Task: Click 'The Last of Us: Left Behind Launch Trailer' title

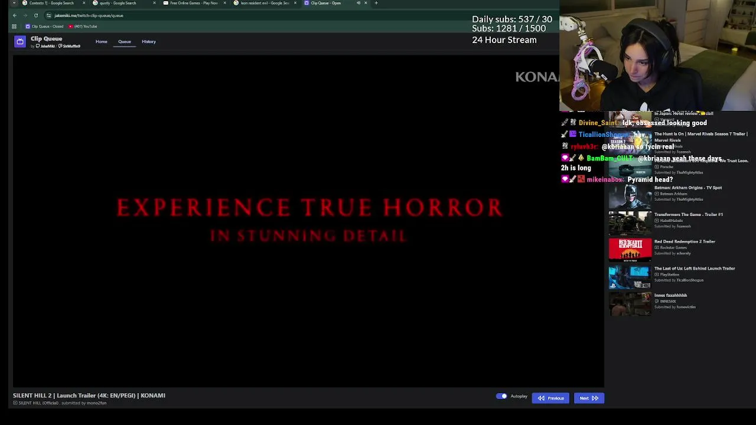Action: tap(695, 269)
